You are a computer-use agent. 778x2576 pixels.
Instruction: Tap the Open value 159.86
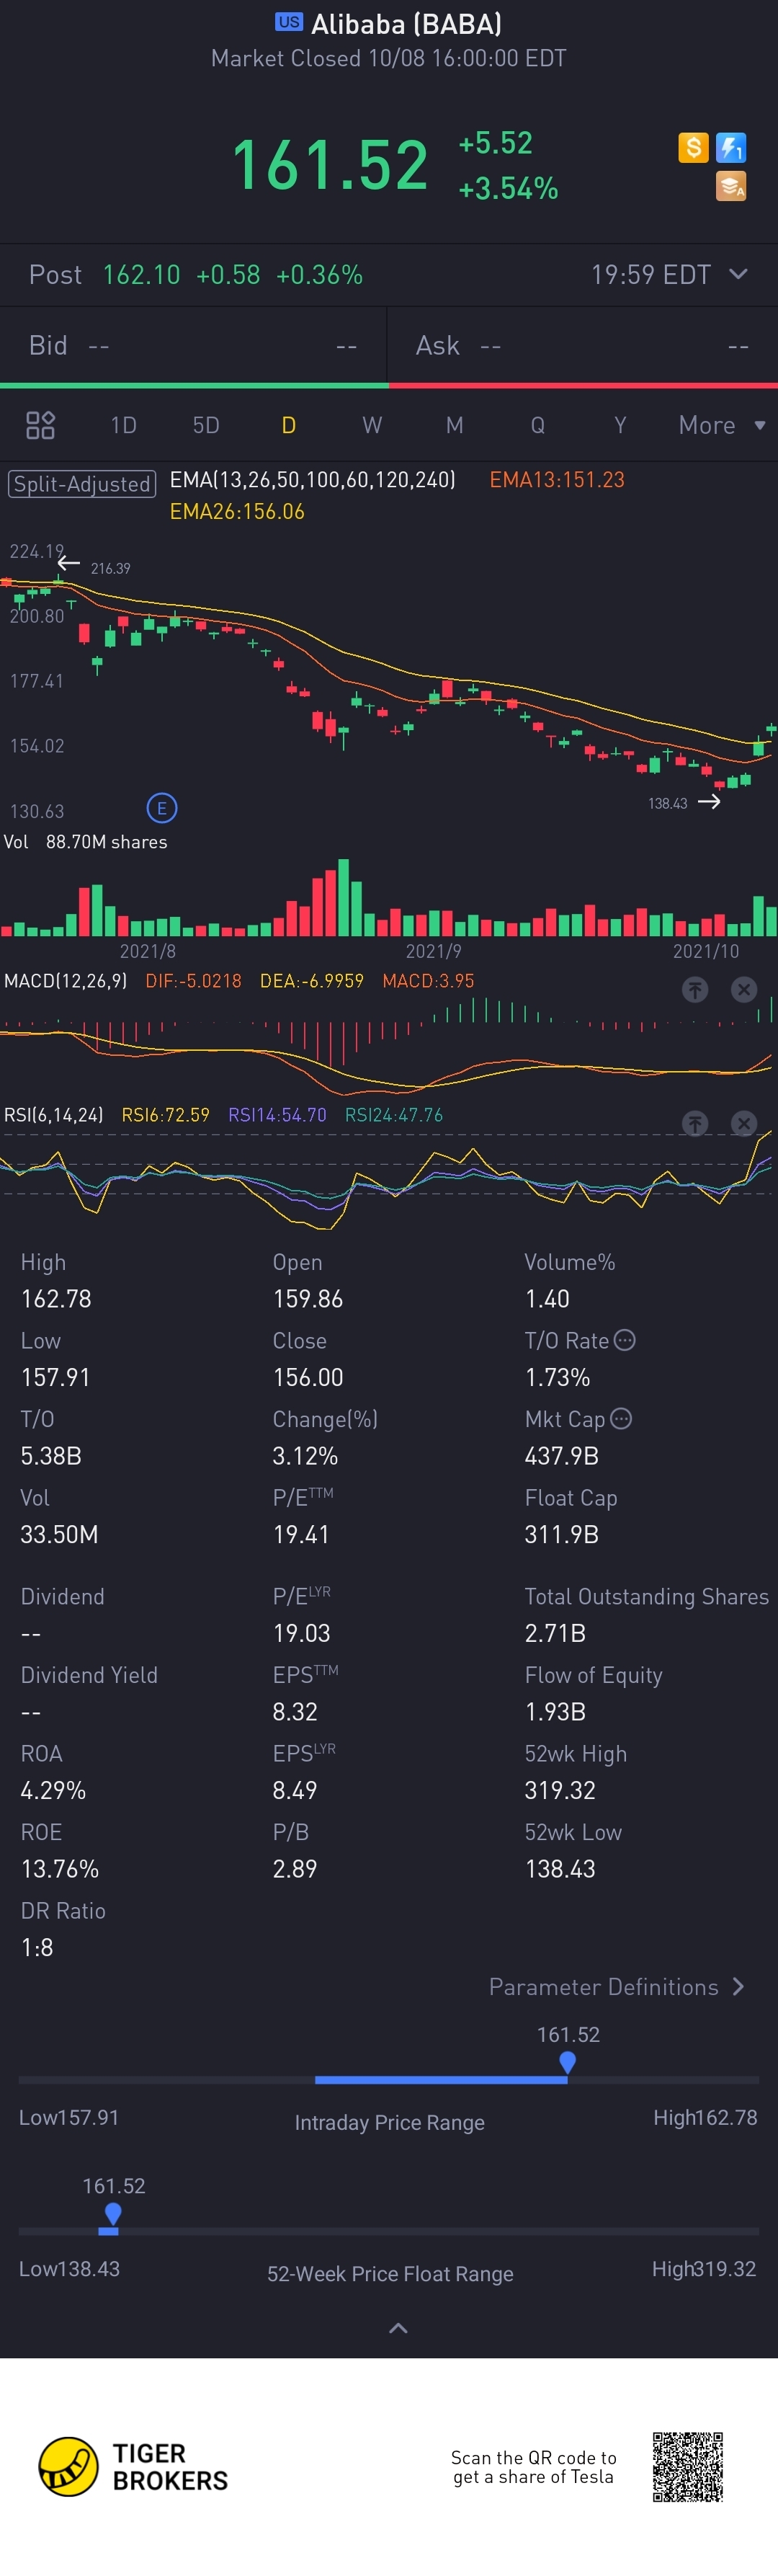(x=308, y=1299)
